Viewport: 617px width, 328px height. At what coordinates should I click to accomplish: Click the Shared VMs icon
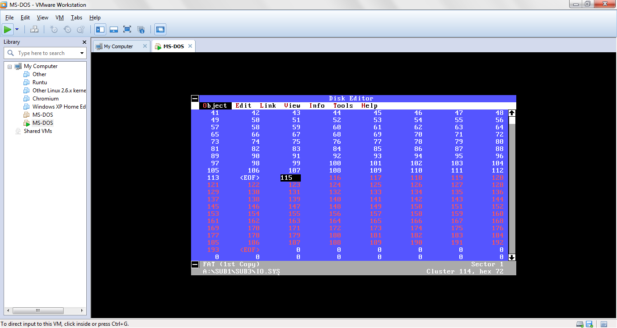point(18,131)
